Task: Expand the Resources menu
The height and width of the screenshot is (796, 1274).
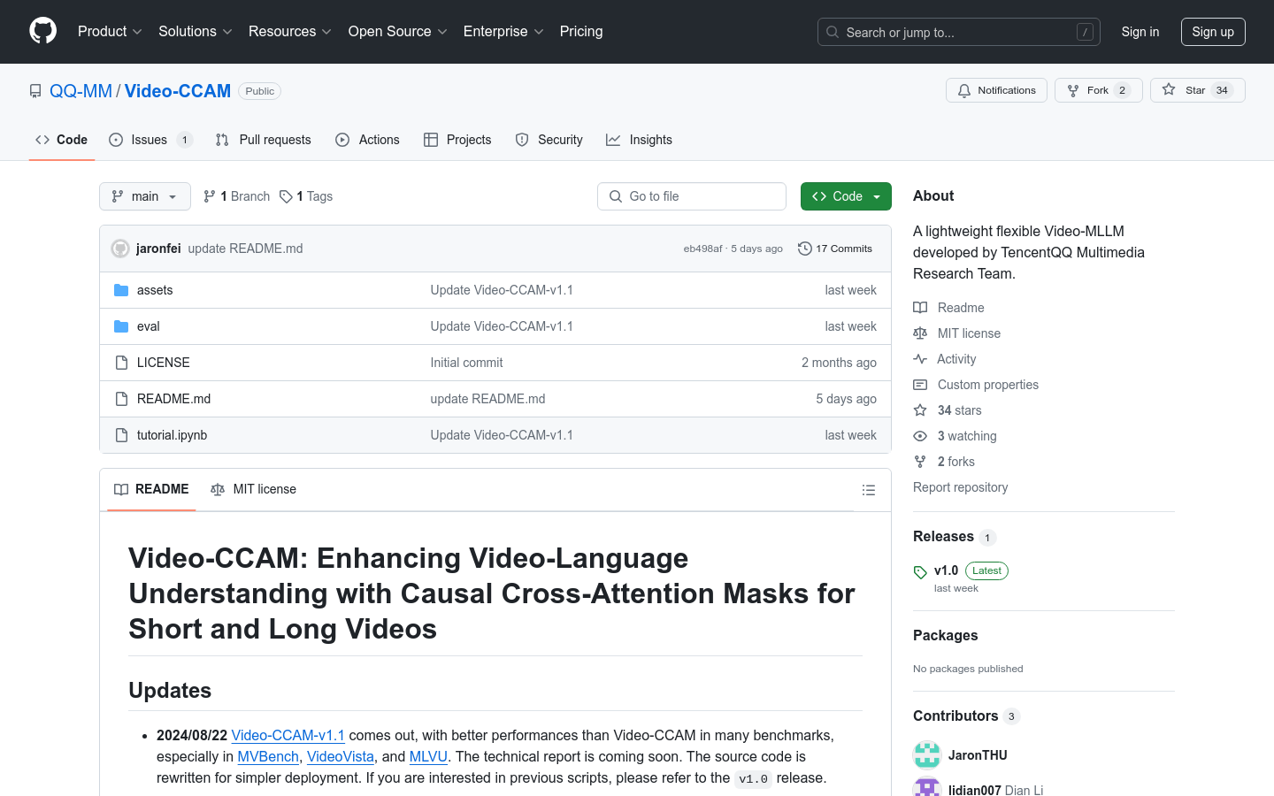Action: (x=290, y=31)
